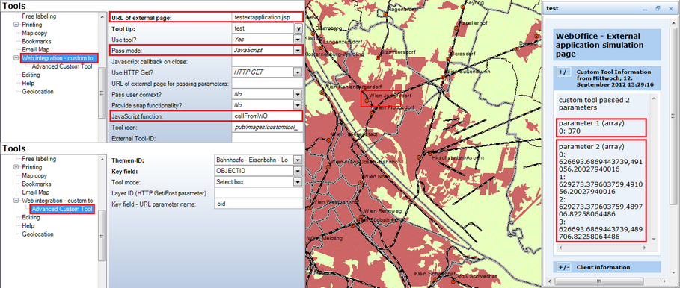
Task: Click the URL of external page field
Action: coord(267,18)
